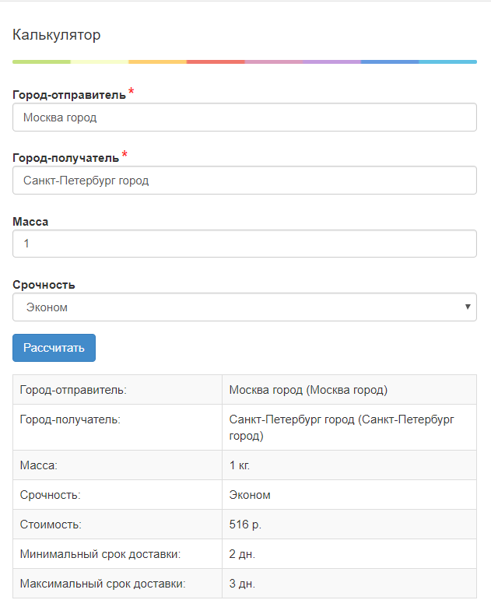The width and height of the screenshot is (491, 614).
Task: Click the Рассчитать button
Action: pyautogui.click(x=54, y=348)
